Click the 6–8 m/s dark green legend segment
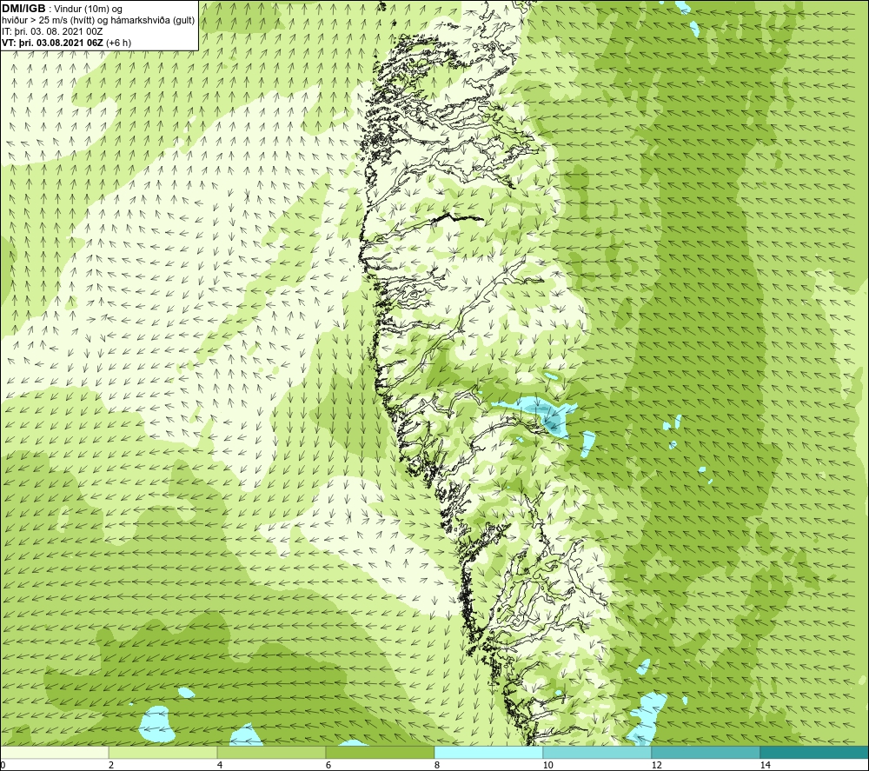The width and height of the screenshot is (869, 771). (381, 753)
